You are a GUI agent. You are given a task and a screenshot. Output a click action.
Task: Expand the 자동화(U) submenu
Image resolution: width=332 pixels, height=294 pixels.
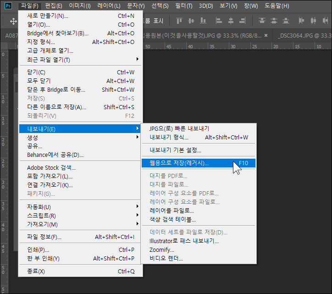point(81,207)
